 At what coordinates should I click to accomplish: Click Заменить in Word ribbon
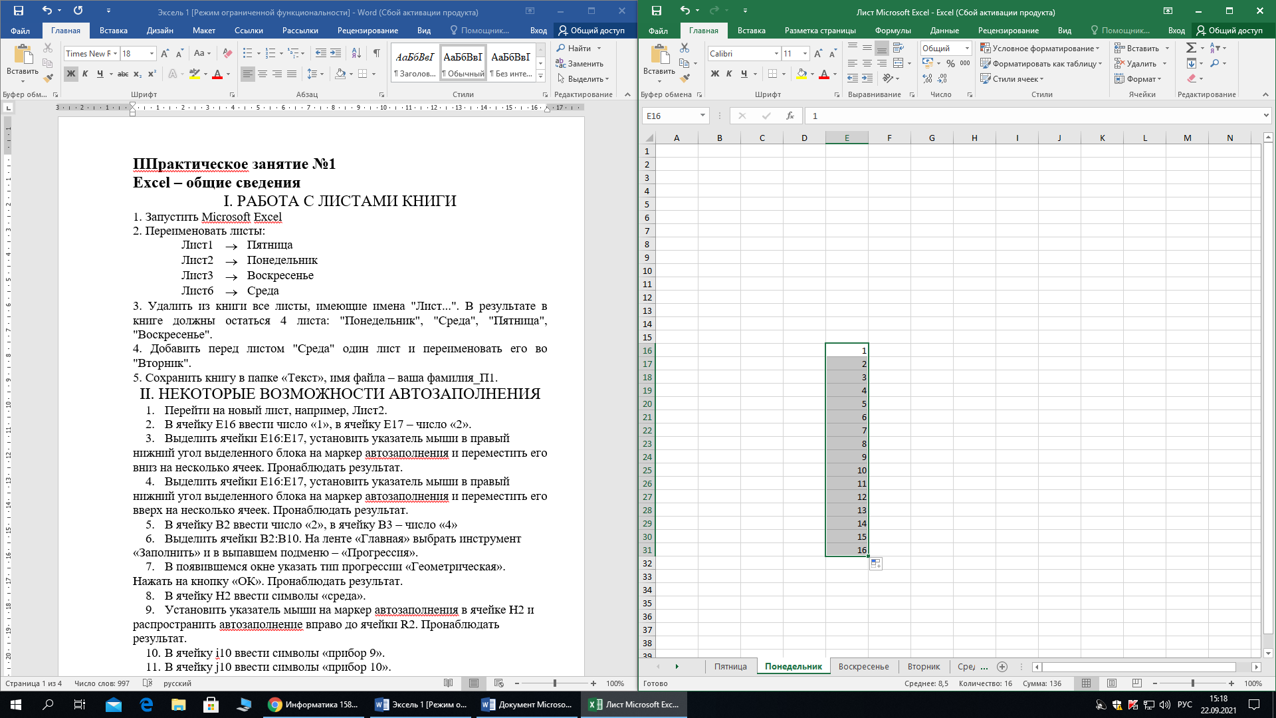(x=580, y=63)
